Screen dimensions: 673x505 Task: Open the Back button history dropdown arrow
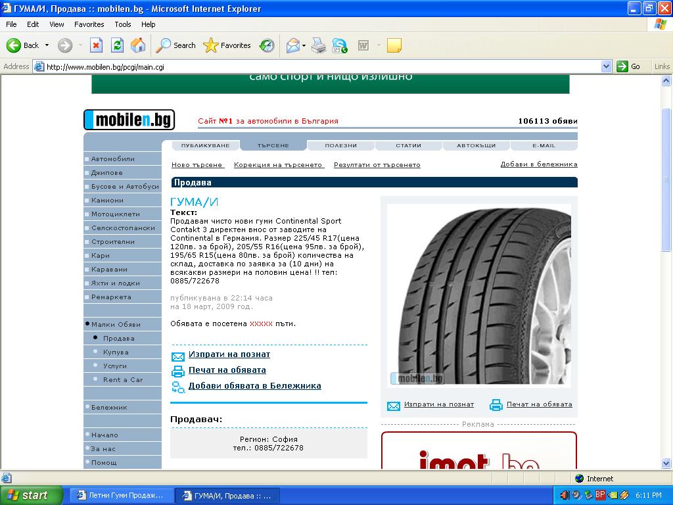click(47, 45)
